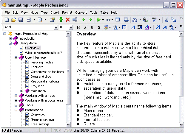
Task: Select What is hierarchical tree? item
Action: [x=44, y=53]
